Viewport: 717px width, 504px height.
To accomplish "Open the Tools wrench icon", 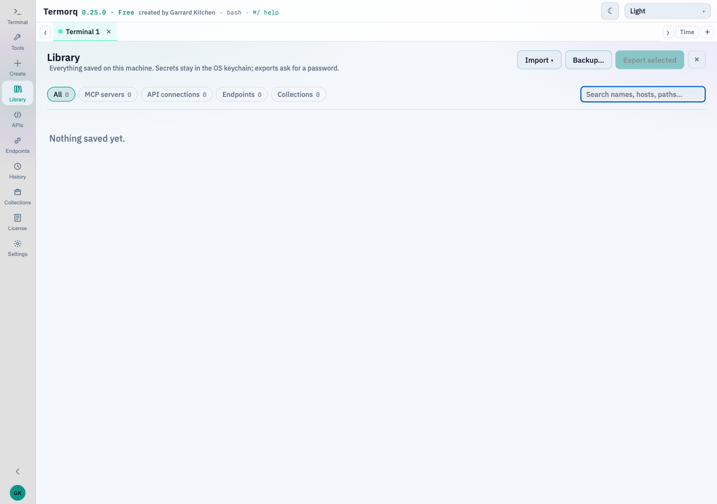I will pos(17,41).
